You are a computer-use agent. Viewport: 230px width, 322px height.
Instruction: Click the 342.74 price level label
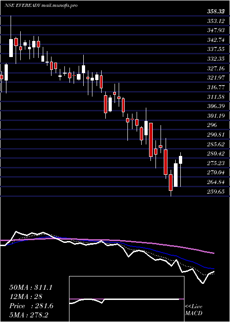coord(215,40)
